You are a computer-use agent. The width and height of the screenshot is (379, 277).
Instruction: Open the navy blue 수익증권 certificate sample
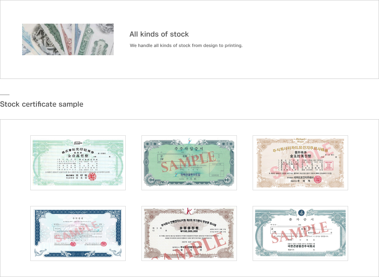click(78, 233)
